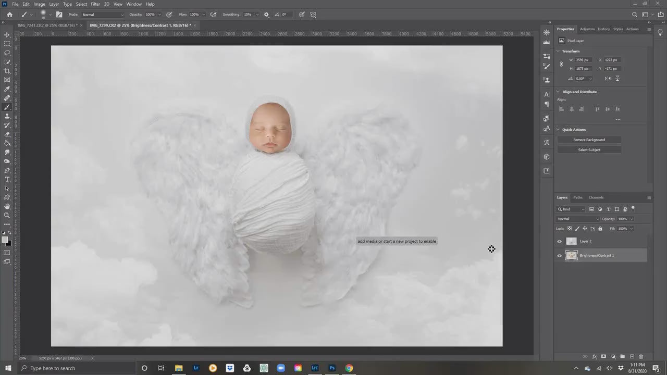The height and width of the screenshot is (375, 667).
Task: Enable lock transparent pixels on the layer
Action: pos(570,228)
